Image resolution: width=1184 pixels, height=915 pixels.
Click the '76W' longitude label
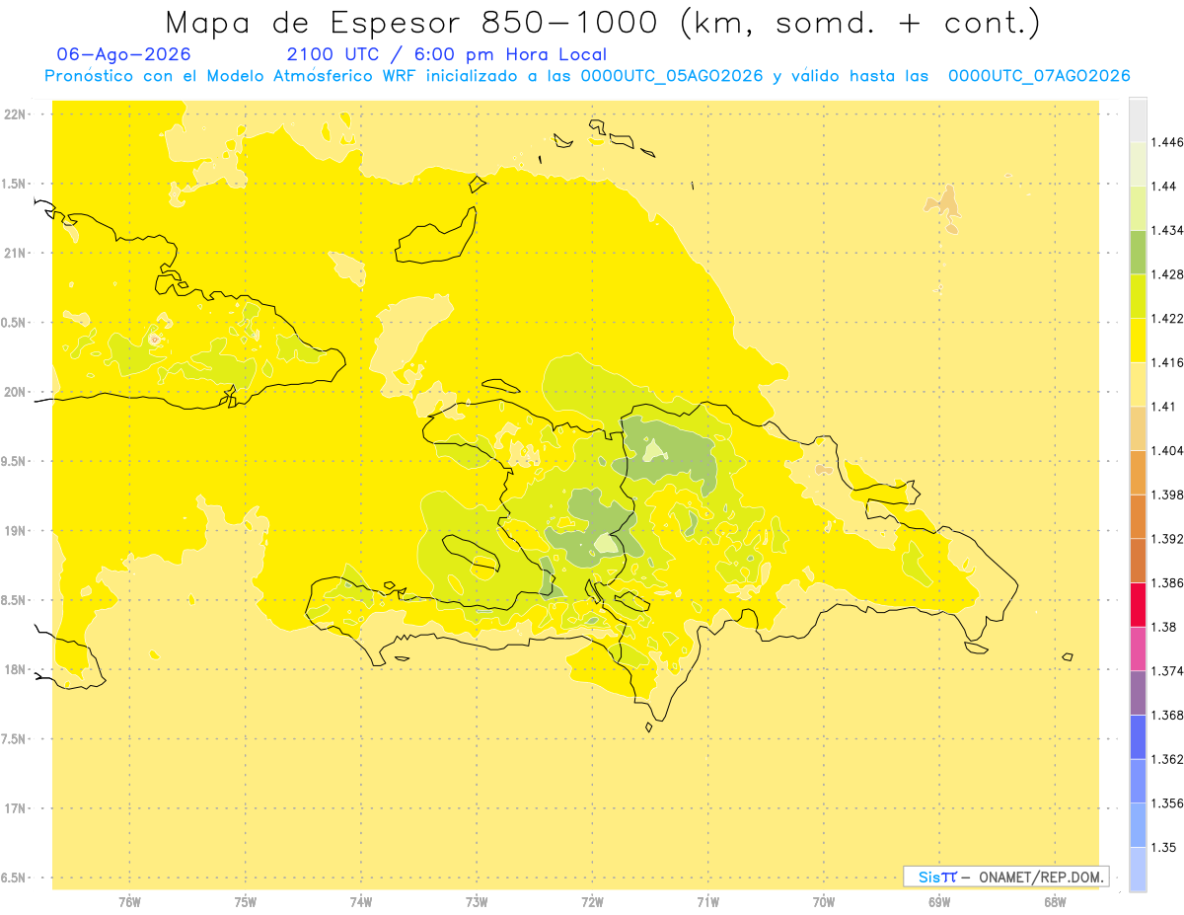tap(129, 901)
